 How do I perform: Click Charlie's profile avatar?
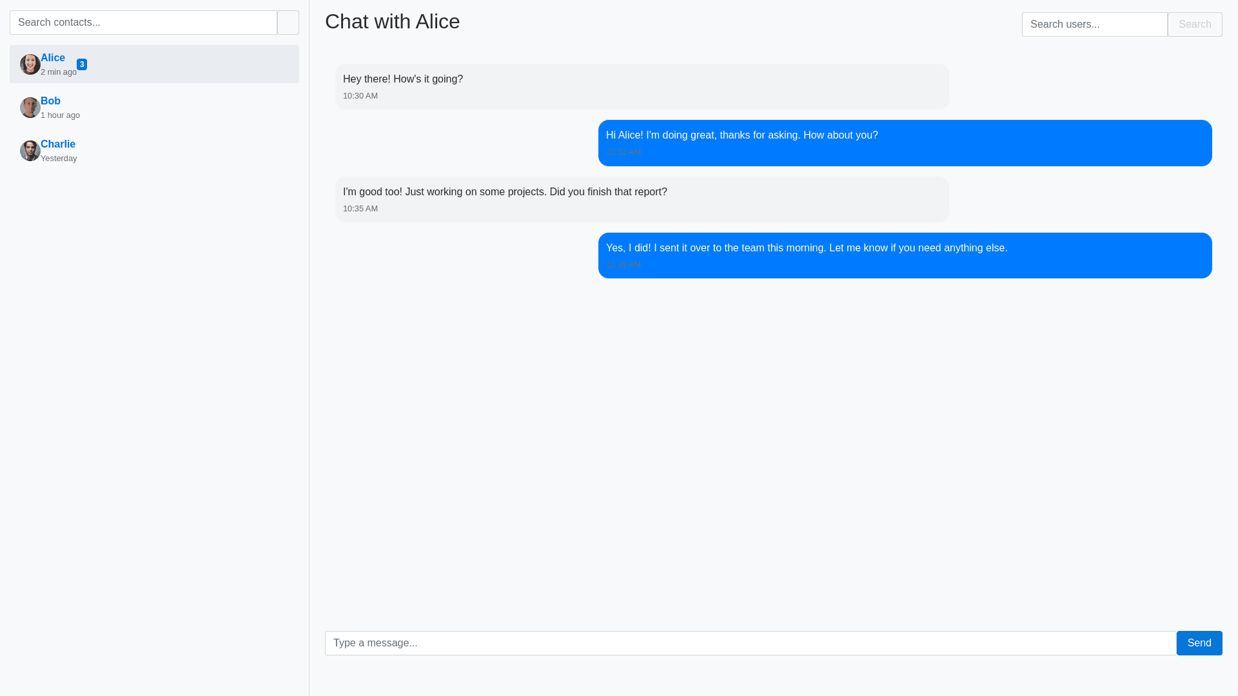pos(30,151)
